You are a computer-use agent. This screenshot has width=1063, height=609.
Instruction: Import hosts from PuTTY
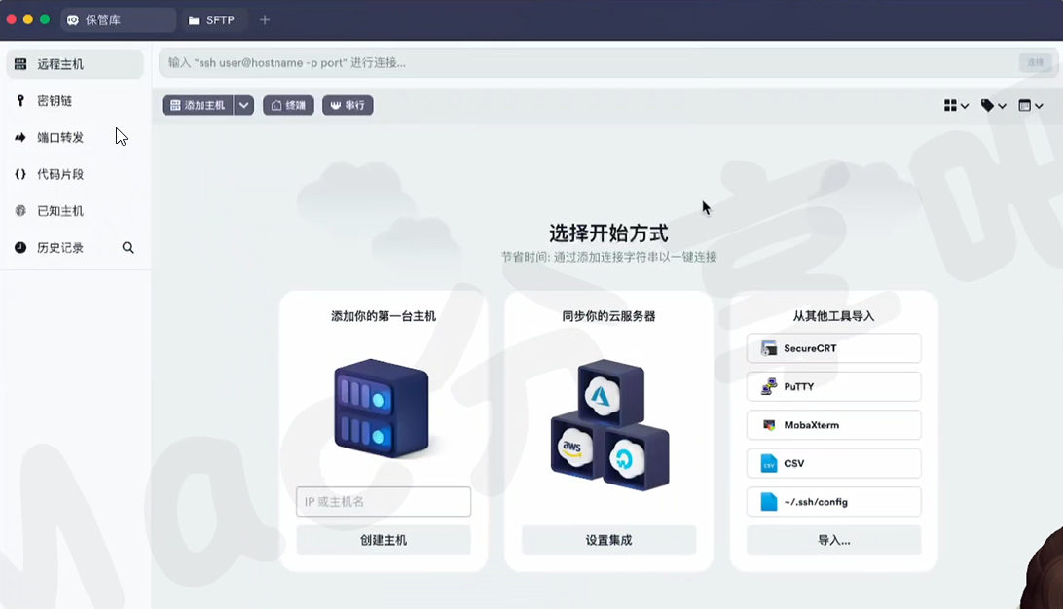click(833, 386)
